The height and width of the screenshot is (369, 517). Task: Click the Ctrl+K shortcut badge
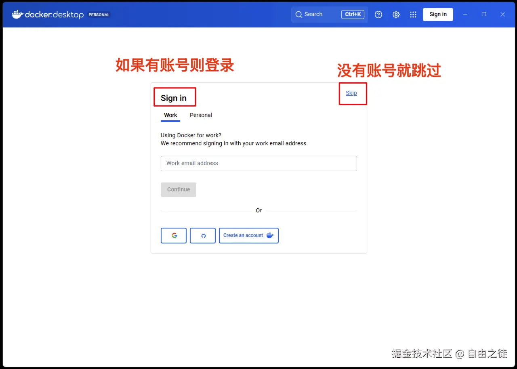[x=353, y=14]
